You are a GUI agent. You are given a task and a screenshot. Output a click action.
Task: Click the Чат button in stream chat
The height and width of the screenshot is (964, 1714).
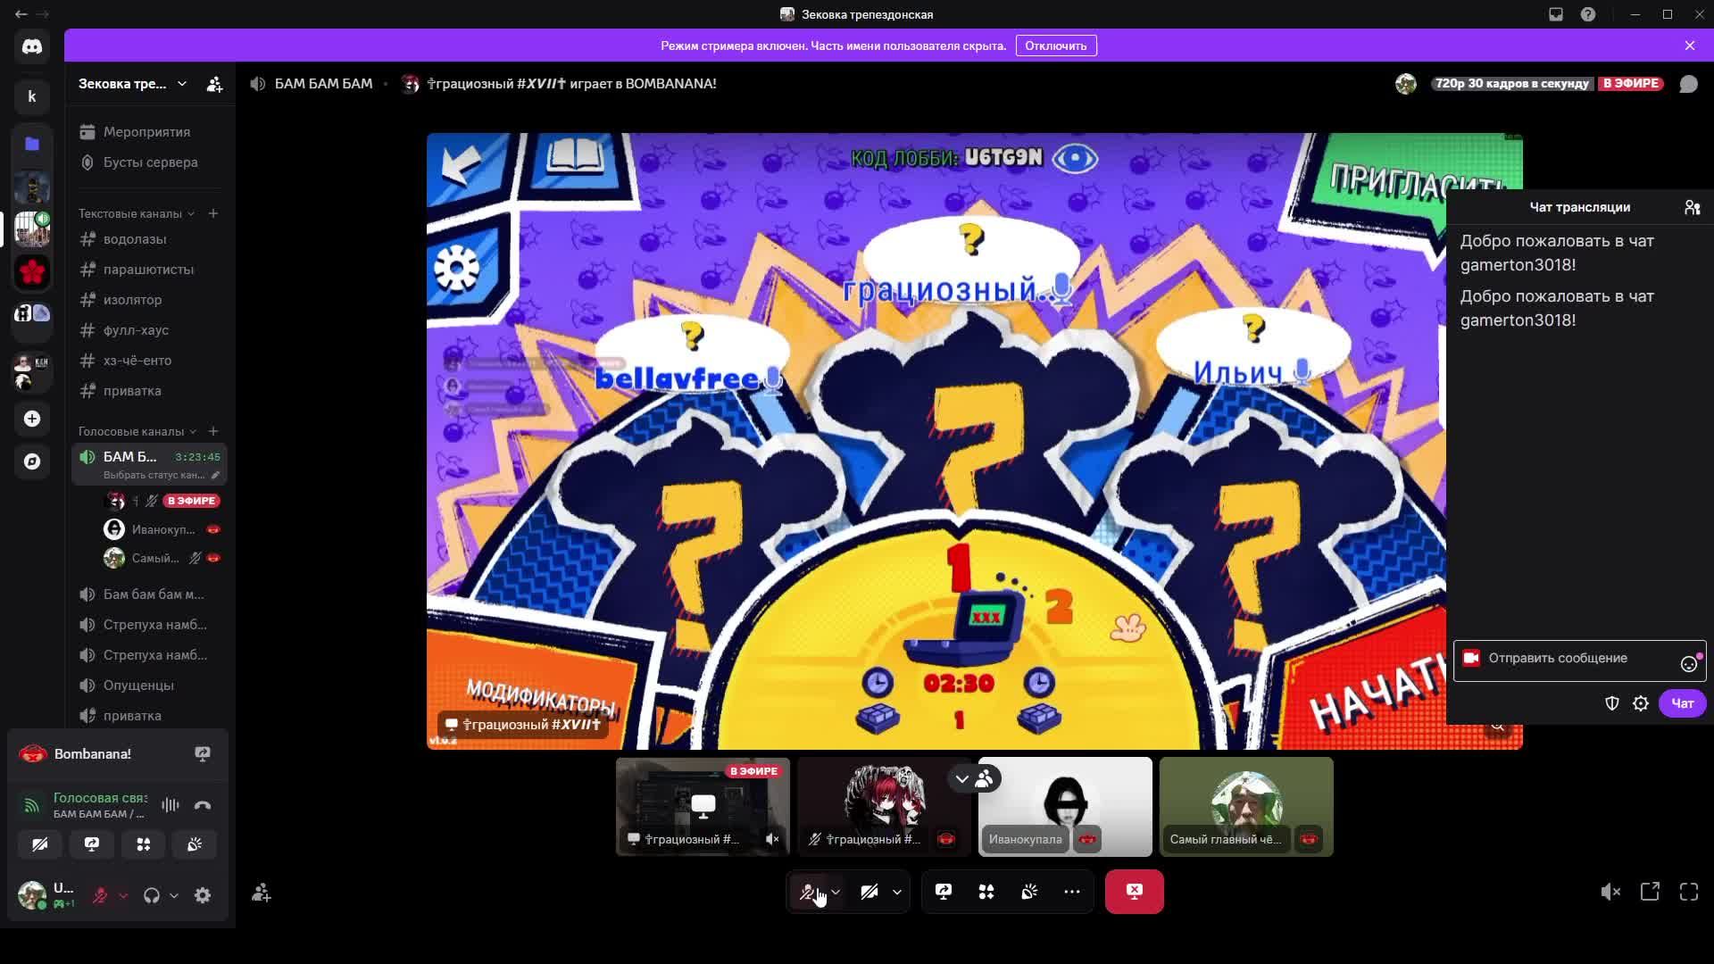point(1683,703)
